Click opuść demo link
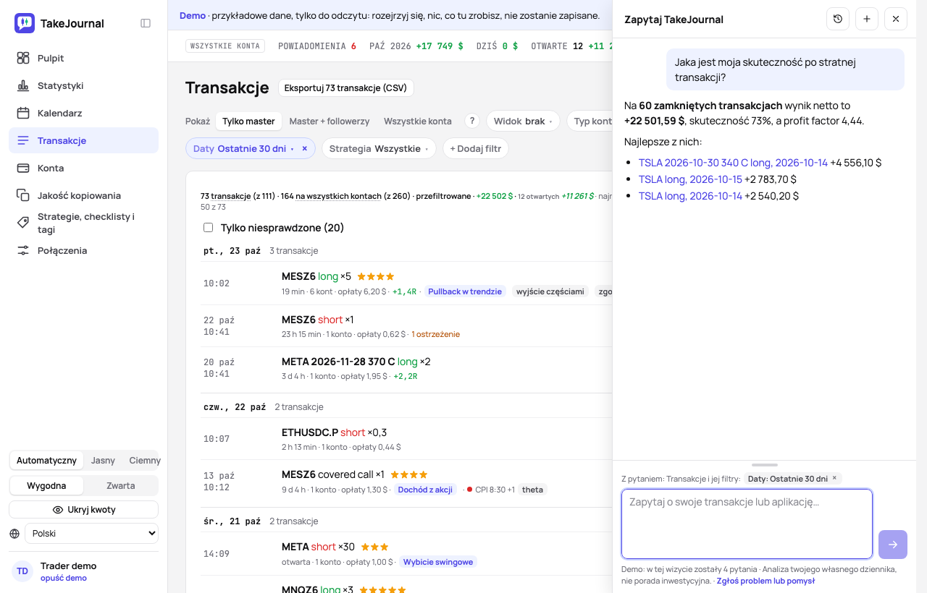Screen dimensions: 927x593 pos(64,578)
